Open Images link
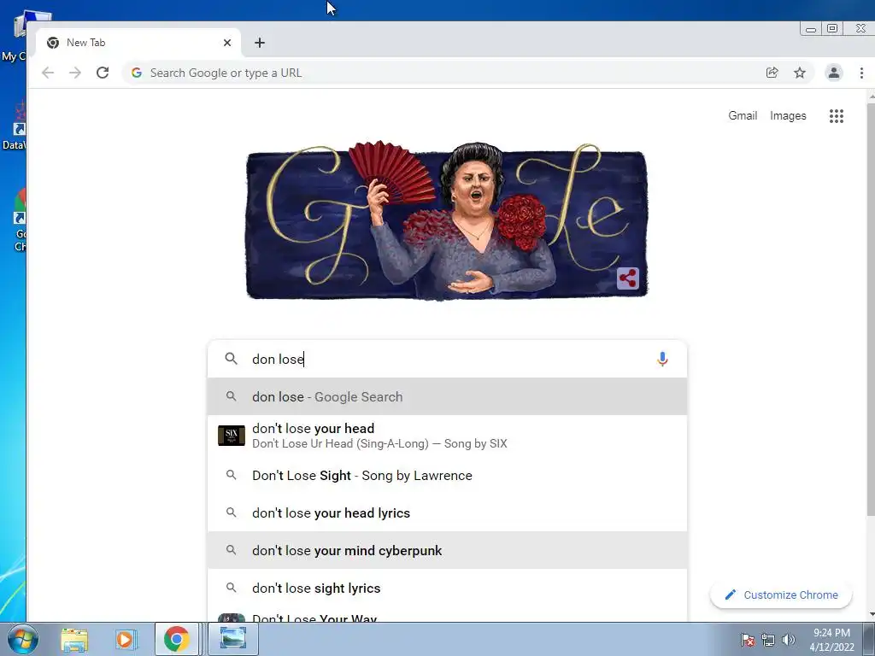Image resolution: width=875 pixels, height=656 pixels. [x=788, y=115]
